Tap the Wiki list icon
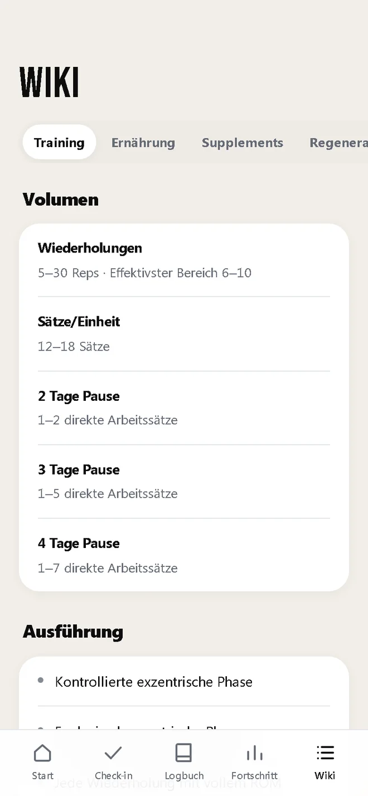This screenshot has height=796, width=368. [325, 753]
